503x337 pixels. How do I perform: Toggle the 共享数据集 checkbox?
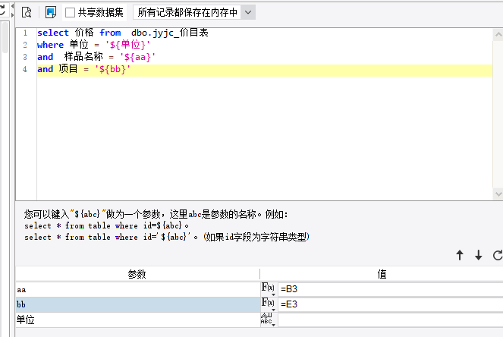70,12
